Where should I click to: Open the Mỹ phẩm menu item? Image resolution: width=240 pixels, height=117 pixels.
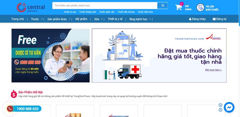(x=81, y=19)
